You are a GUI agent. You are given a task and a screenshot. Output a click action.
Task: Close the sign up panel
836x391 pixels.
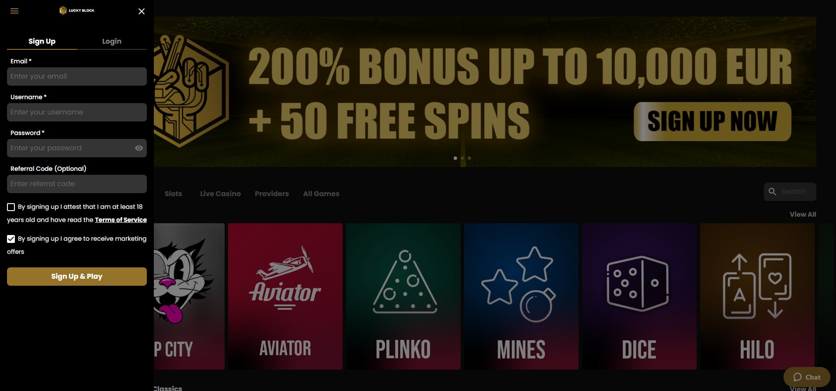click(141, 11)
